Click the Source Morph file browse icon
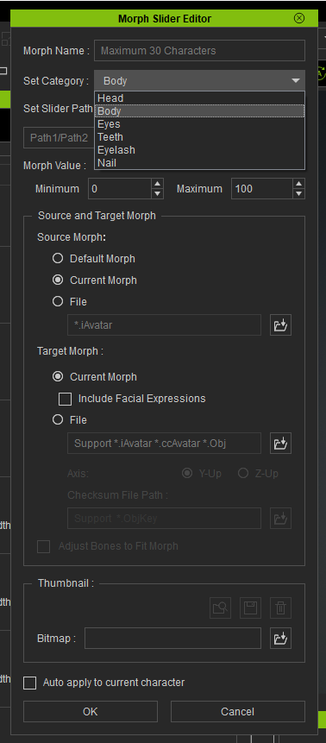This screenshot has width=326, height=743. pos(280,325)
